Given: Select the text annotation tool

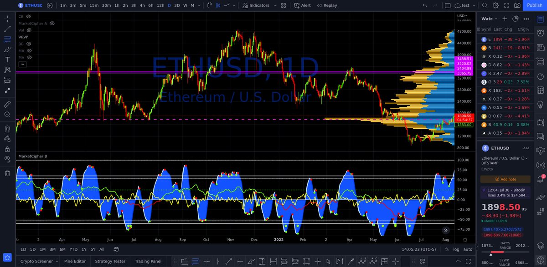Looking at the screenshot, I should pyautogui.click(x=7, y=60).
